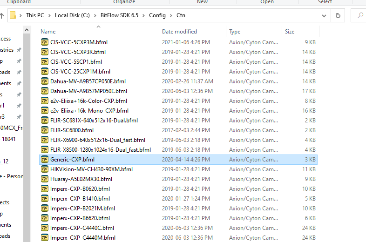Open the address bar history dropdown
The height and width of the screenshot is (242, 366).
[324, 16]
